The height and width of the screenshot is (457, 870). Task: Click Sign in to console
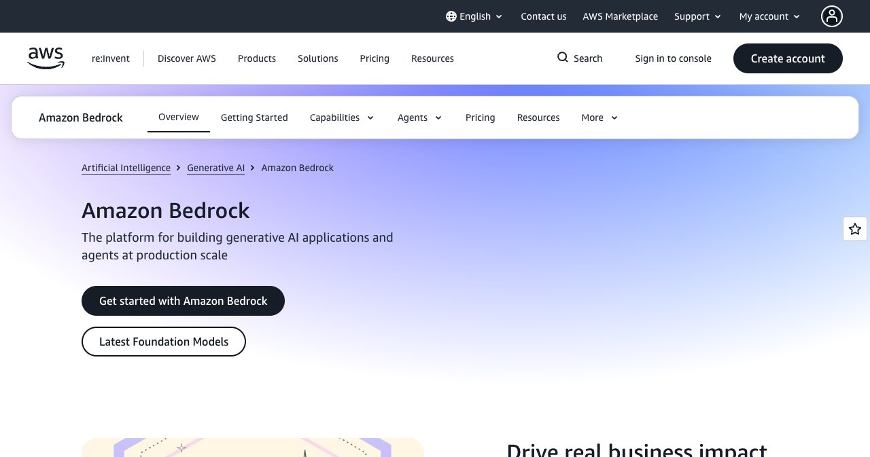674,58
